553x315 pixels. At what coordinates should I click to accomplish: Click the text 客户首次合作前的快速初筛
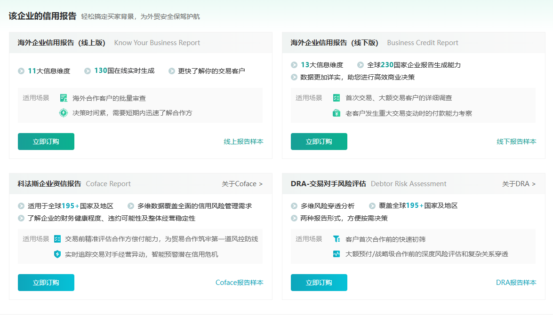pos(385,239)
